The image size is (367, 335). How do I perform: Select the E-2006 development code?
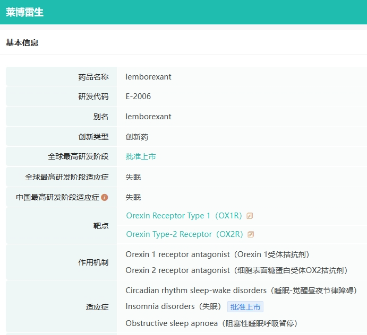pyautogui.click(x=138, y=96)
